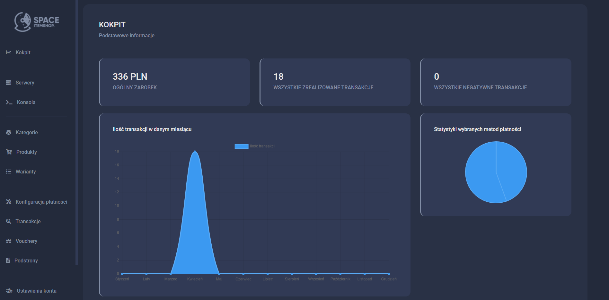The width and height of the screenshot is (609, 300).
Task: Click the Space Itemshop logo
Action: [37, 22]
